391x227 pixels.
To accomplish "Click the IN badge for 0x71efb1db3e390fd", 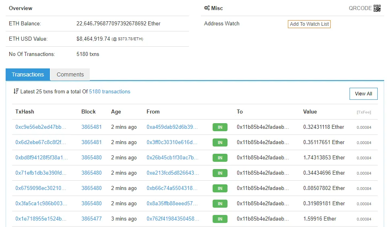I will (x=220, y=173).
